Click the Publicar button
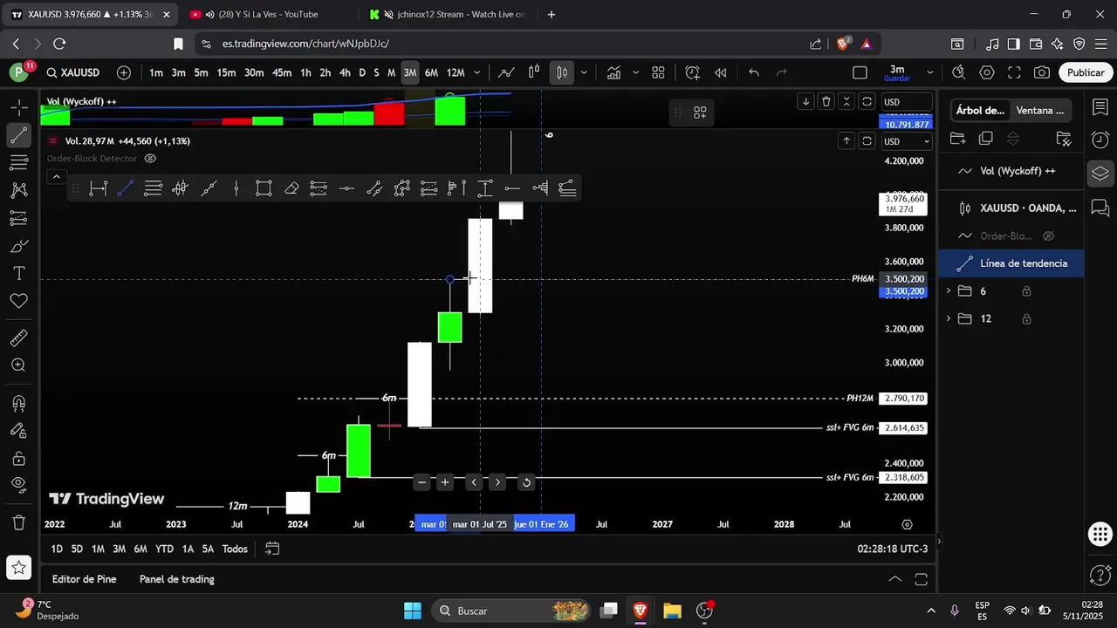The image size is (1117, 628). pyautogui.click(x=1086, y=72)
